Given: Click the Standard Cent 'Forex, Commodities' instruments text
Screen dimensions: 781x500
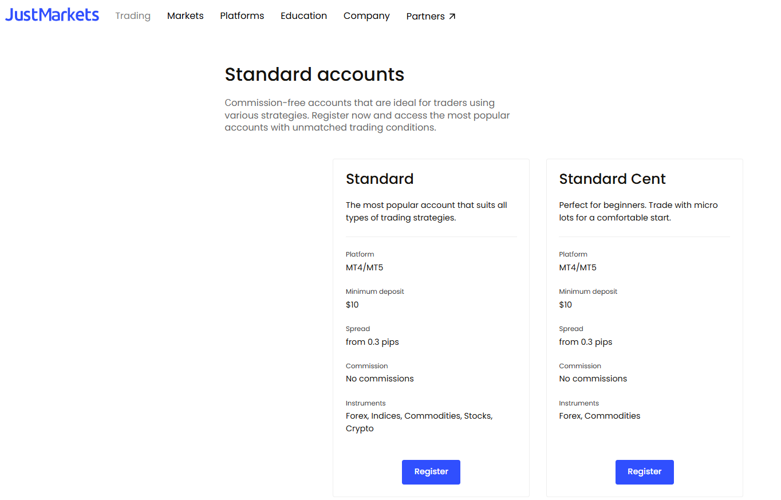Looking at the screenshot, I should (x=599, y=416).
